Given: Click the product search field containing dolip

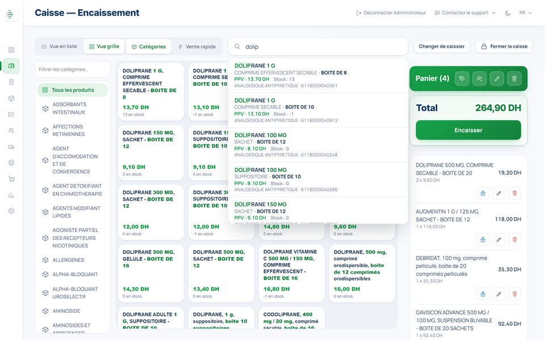Looking at the screenshot, I should click(318, 46).
